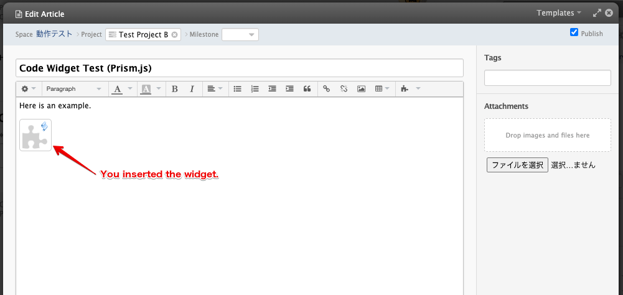
Task: Click the unlink icon
Action: 344,89
